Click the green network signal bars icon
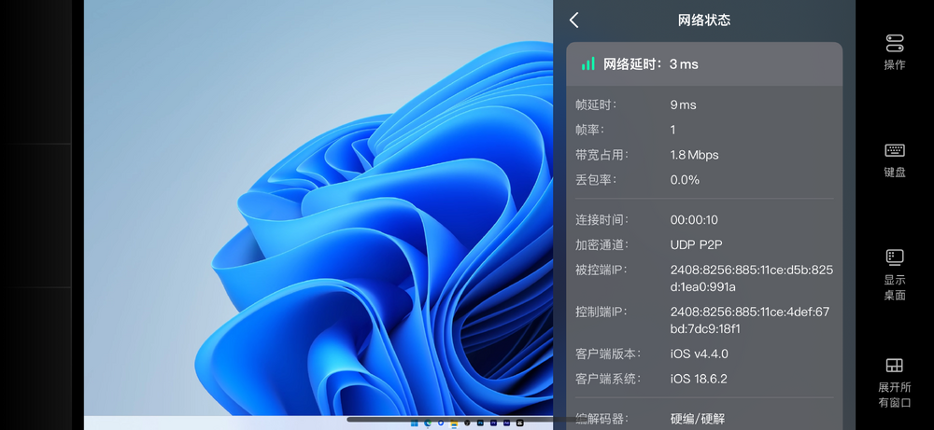Image resolution: width=934 pixels, height=430 pixels. point(587,64)
